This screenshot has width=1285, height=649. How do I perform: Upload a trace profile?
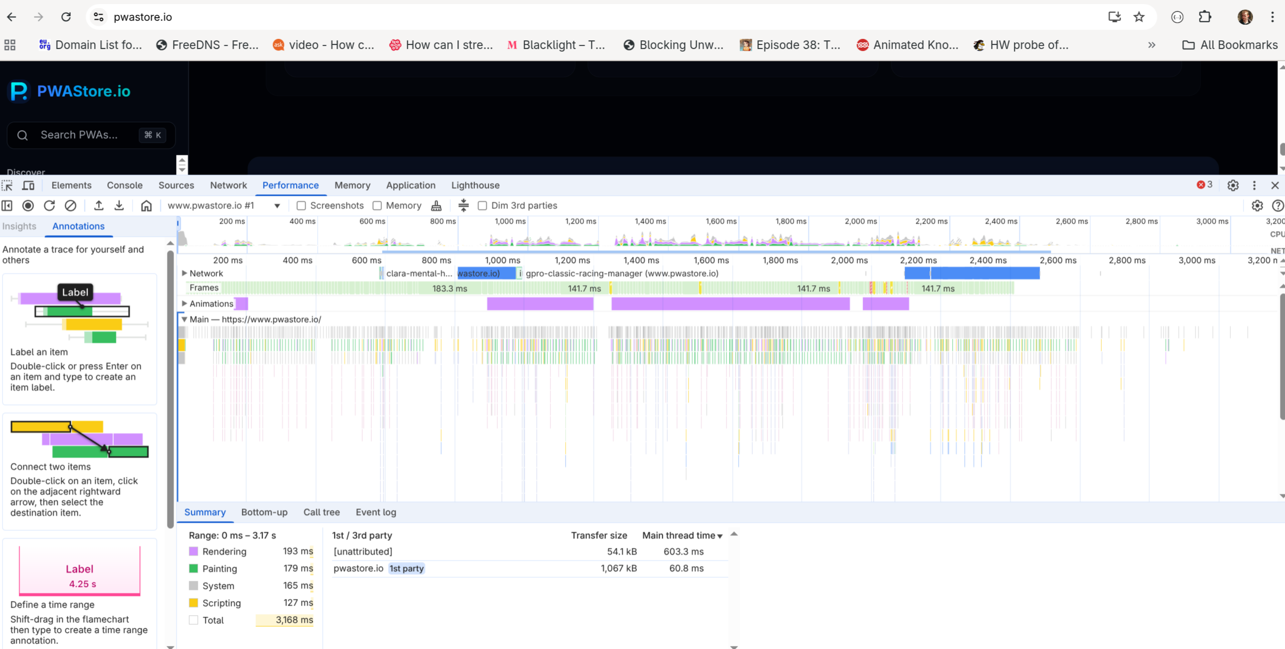(99, 205)
